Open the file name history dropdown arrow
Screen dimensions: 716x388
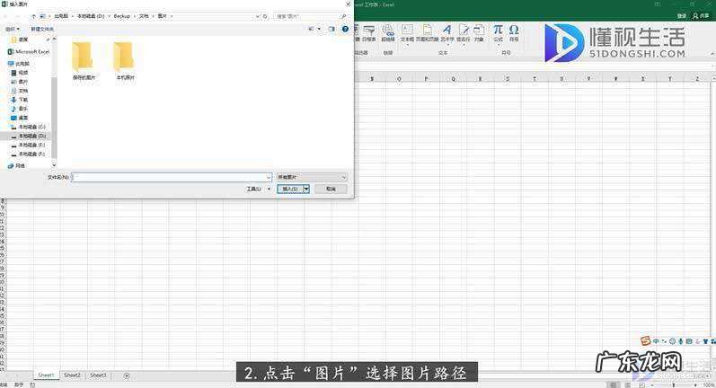[x=269, y=177]
